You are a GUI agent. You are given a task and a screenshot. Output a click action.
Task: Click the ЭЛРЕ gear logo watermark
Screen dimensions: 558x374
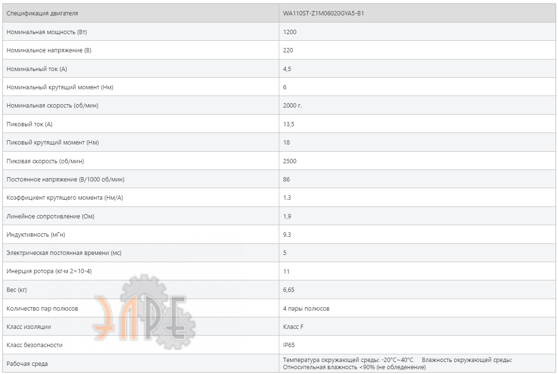tap(144, 312)
